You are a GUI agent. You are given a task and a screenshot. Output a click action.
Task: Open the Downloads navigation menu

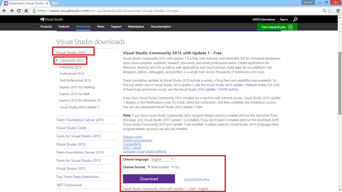[x=83, y=27]
